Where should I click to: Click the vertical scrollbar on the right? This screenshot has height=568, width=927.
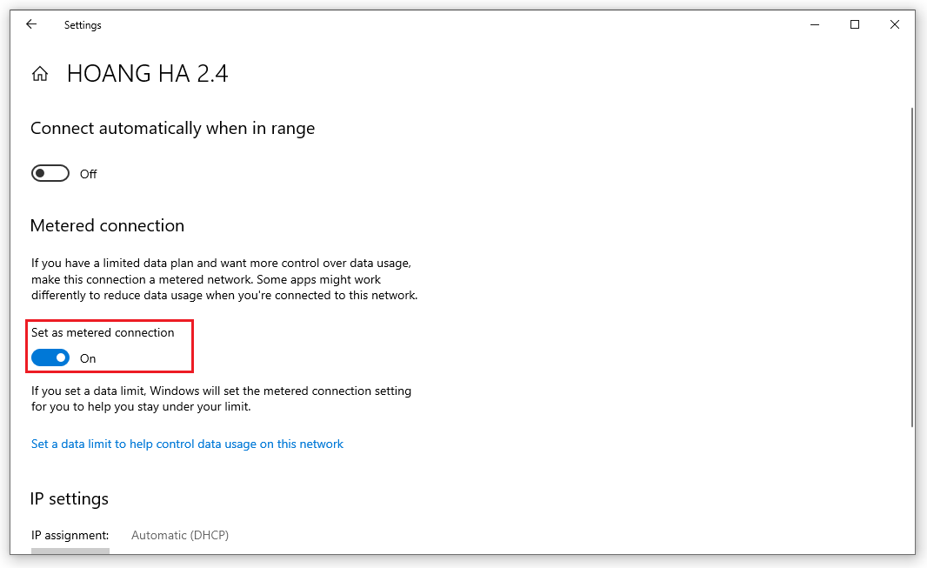912,266
